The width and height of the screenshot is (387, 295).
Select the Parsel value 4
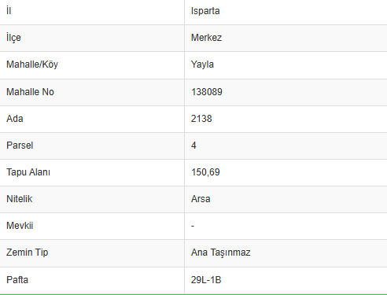click(193, 146)
